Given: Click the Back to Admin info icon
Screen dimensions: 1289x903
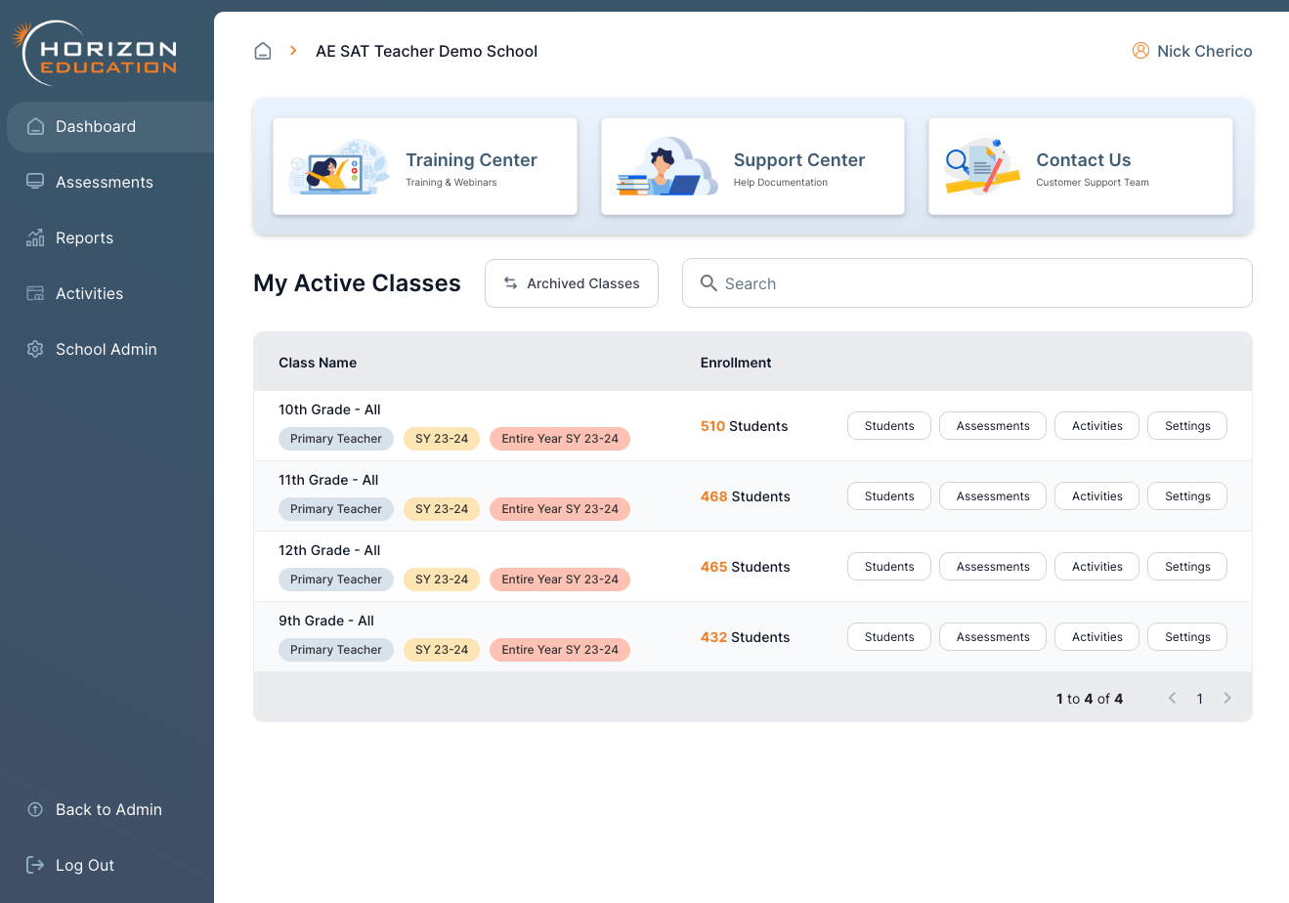Looking at the screenshot, I should click(x=35, y=809).
